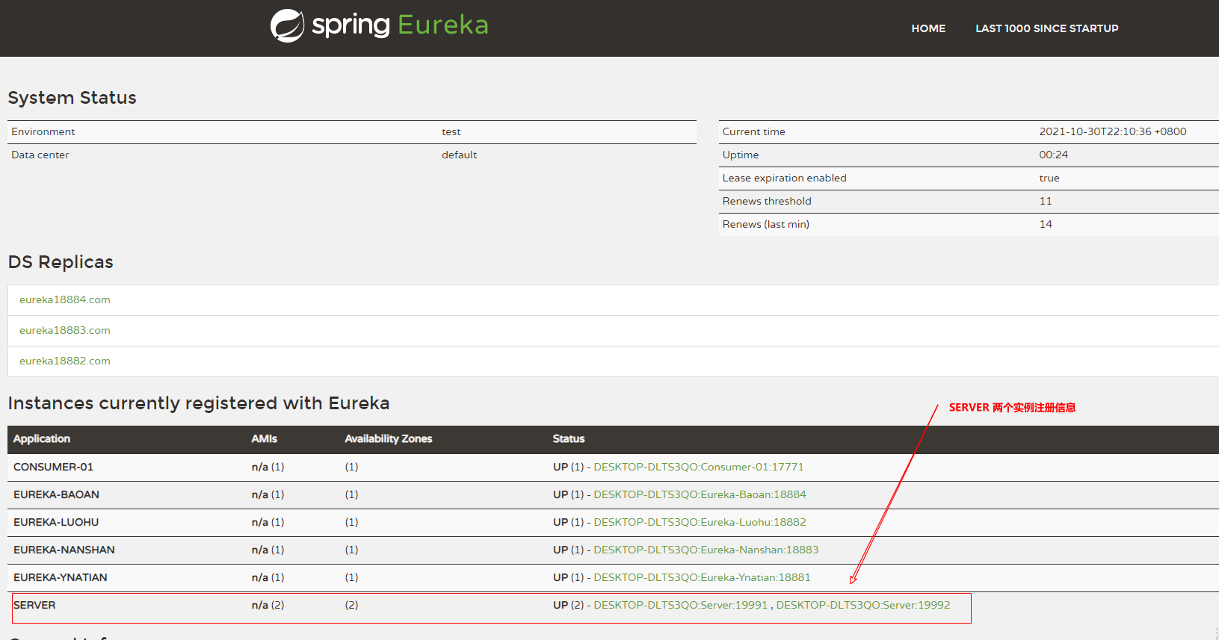Select the Lease expiration enabled label
The image size is (1219, 640).
tap(785, 178)
